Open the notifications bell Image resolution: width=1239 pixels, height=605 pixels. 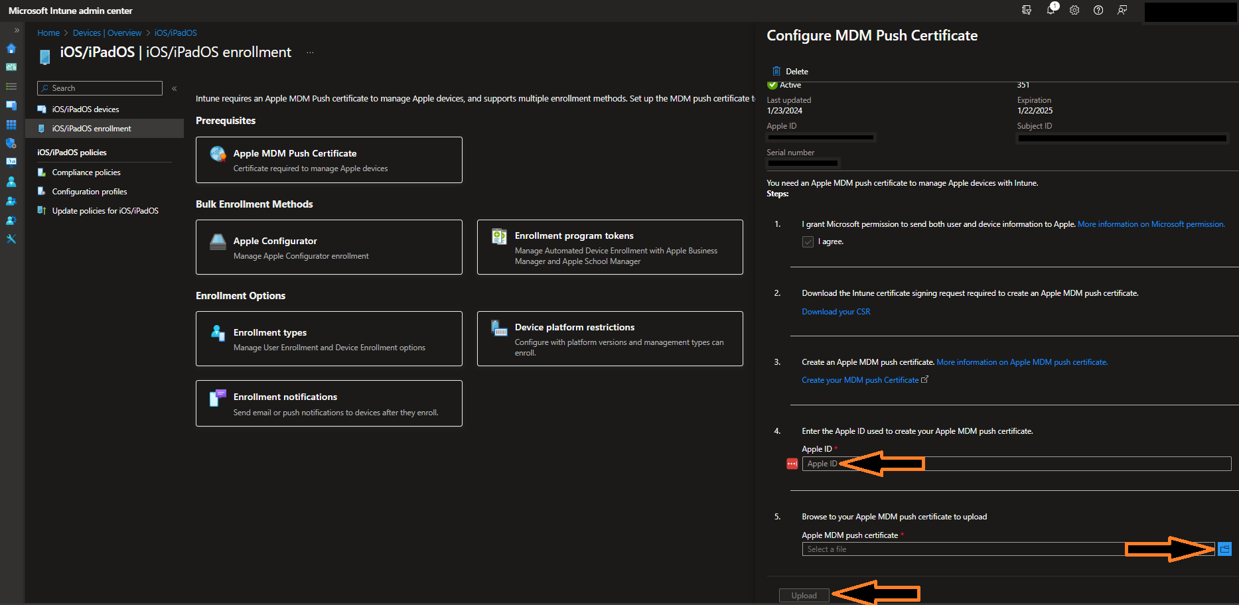[1051, 10]
